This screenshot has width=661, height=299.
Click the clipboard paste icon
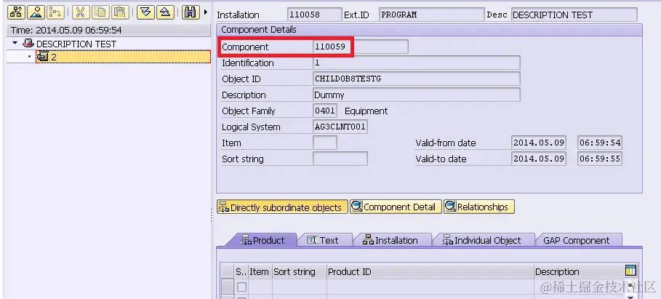coord(120,12)
